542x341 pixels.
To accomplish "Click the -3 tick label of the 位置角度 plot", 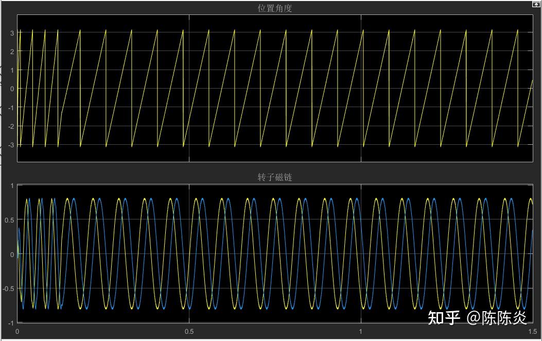I will click(11, 145).
